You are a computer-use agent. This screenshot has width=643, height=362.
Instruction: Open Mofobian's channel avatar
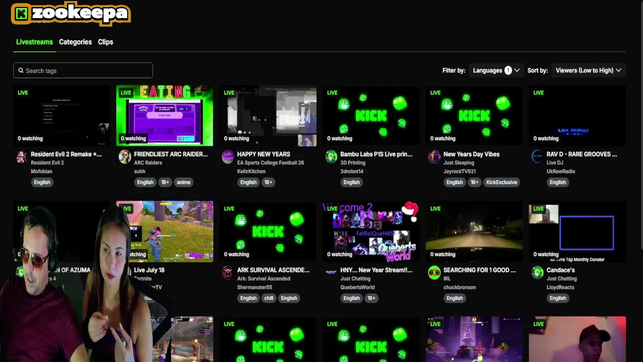21,156
